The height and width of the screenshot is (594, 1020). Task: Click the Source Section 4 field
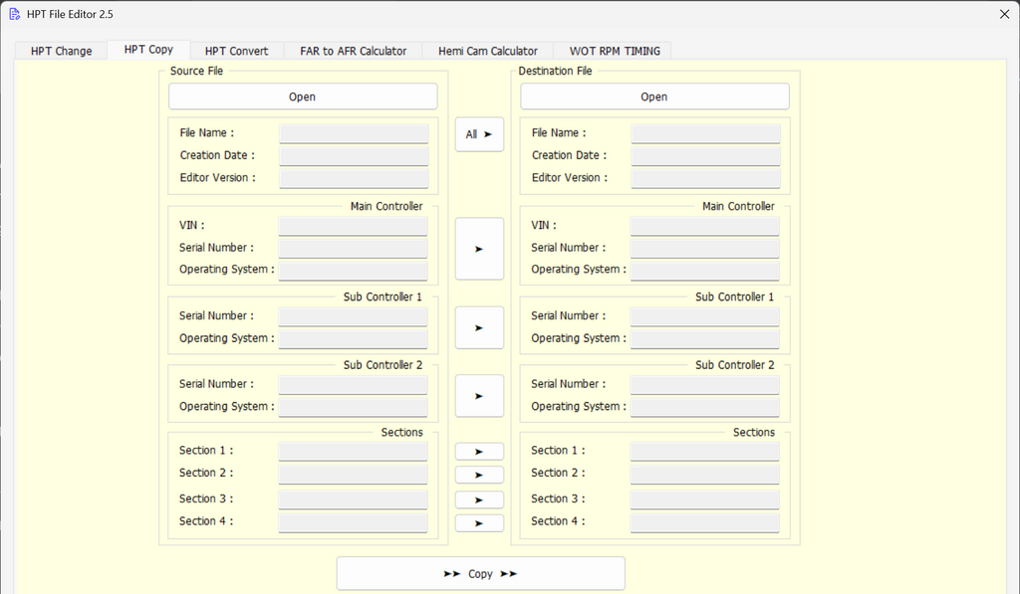(x=354, y=521)
